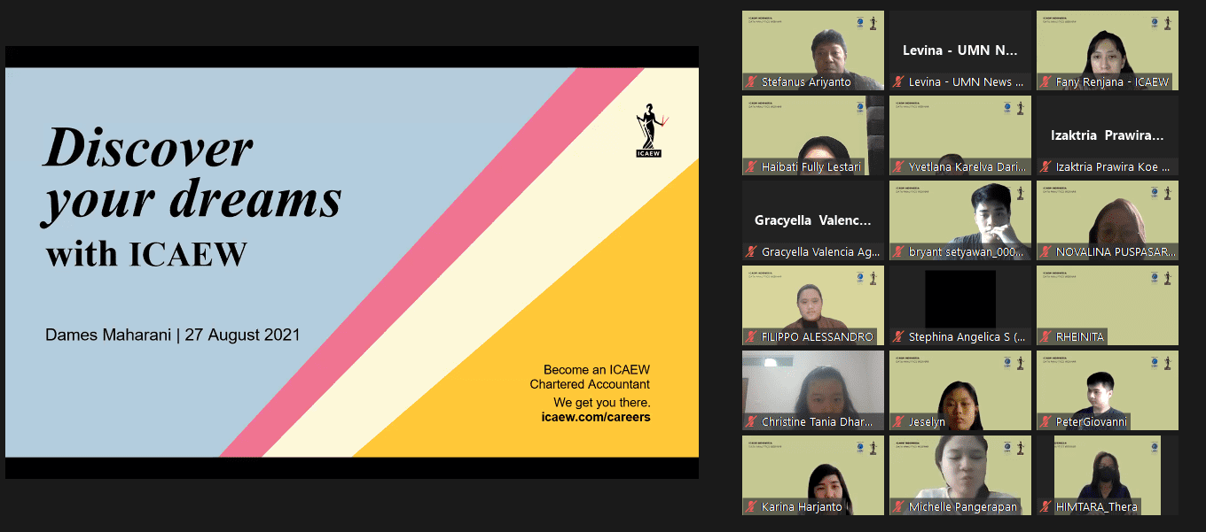Select bryant setyawan's video tile
Viewport: 1206px width, 532px height.
tap(959, 214)
